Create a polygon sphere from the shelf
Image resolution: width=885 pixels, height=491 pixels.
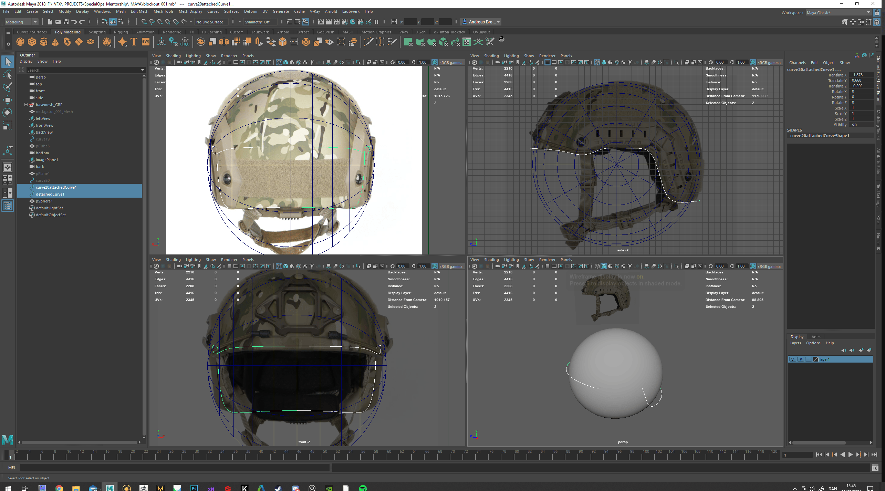tap(20, 42)
